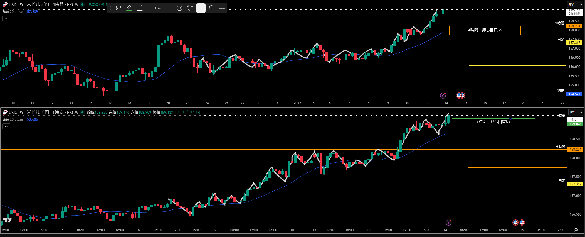Collapse the upper chart's indicator legend
585x237 pixels.
(x=6, y=19)
